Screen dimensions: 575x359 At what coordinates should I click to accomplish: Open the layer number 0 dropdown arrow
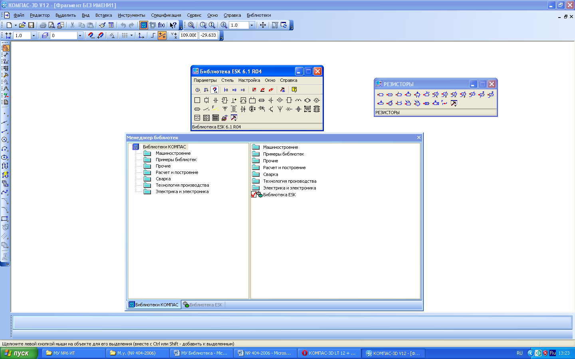click(80, 36)
